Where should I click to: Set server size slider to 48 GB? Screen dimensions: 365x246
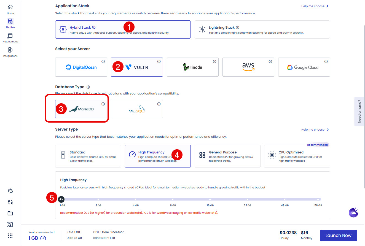285,199
